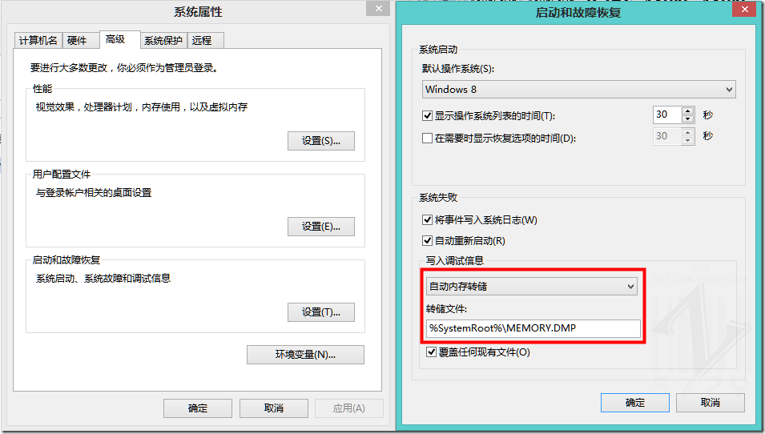The height and width of the screenshot is (434, 765).
Task: Open 设置(E) for 用户配置文件
Action: [x=320, y=227]
